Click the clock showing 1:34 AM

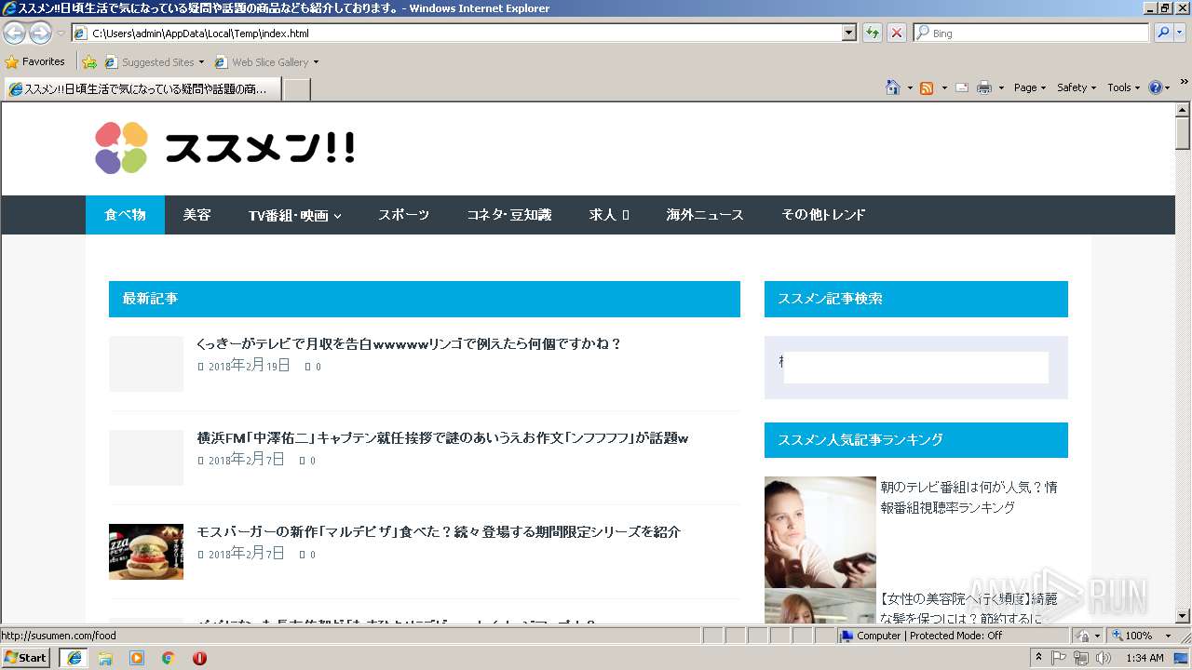tap(1145, 658)
